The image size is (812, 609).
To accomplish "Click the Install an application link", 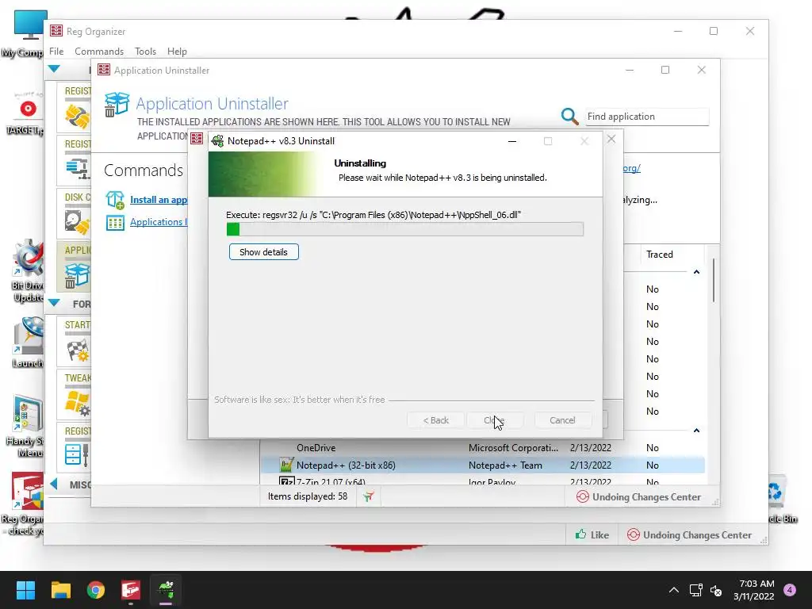I will tap(159, 200).
